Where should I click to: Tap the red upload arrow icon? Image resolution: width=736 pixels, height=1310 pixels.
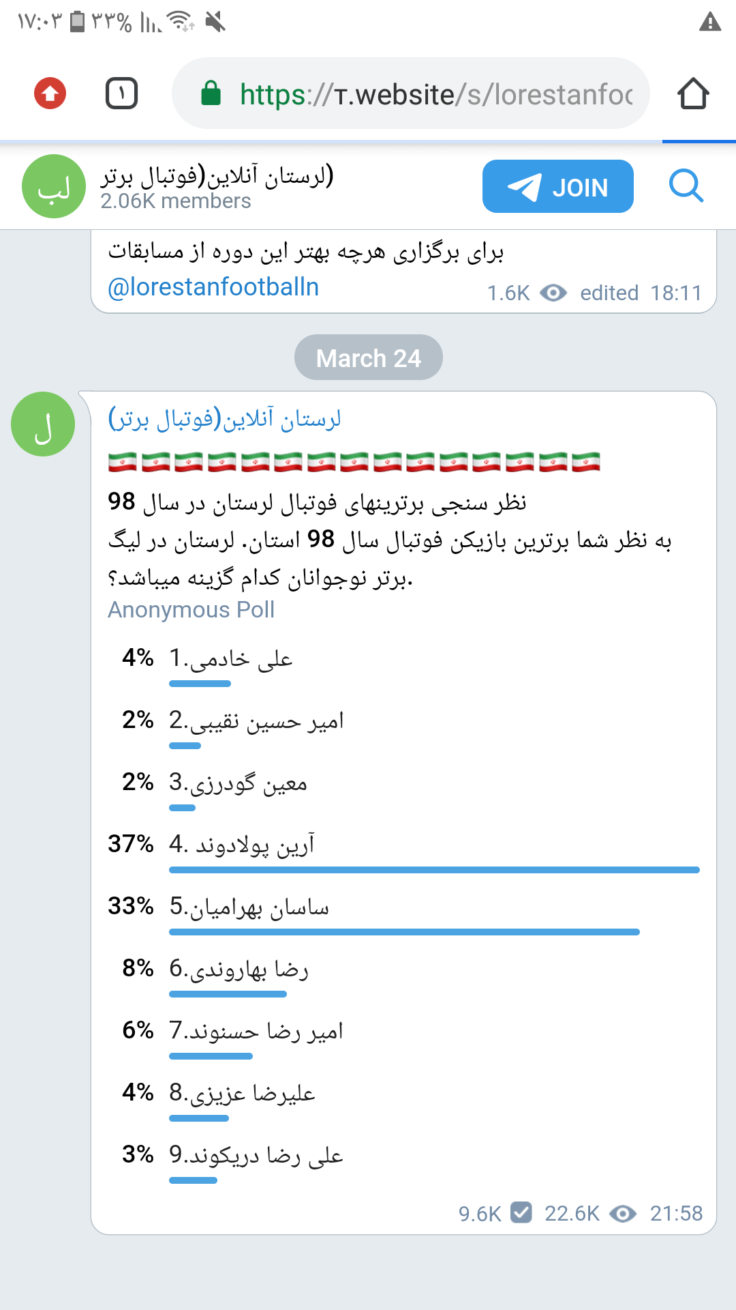[50, 93]
